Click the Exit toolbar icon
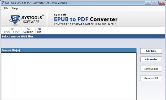This screenshot has height=100, width=166. (x=39, y=31)
